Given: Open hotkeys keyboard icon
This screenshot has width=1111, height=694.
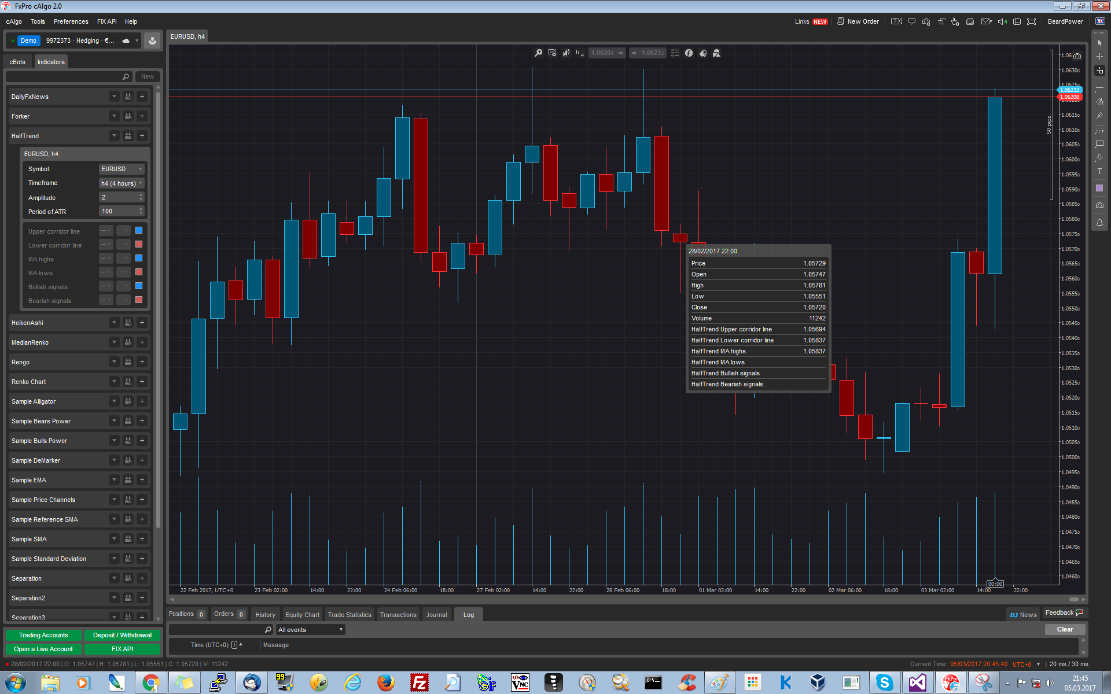Looking at the screenshot, I should pyautogui.click(x=970, y=21).
